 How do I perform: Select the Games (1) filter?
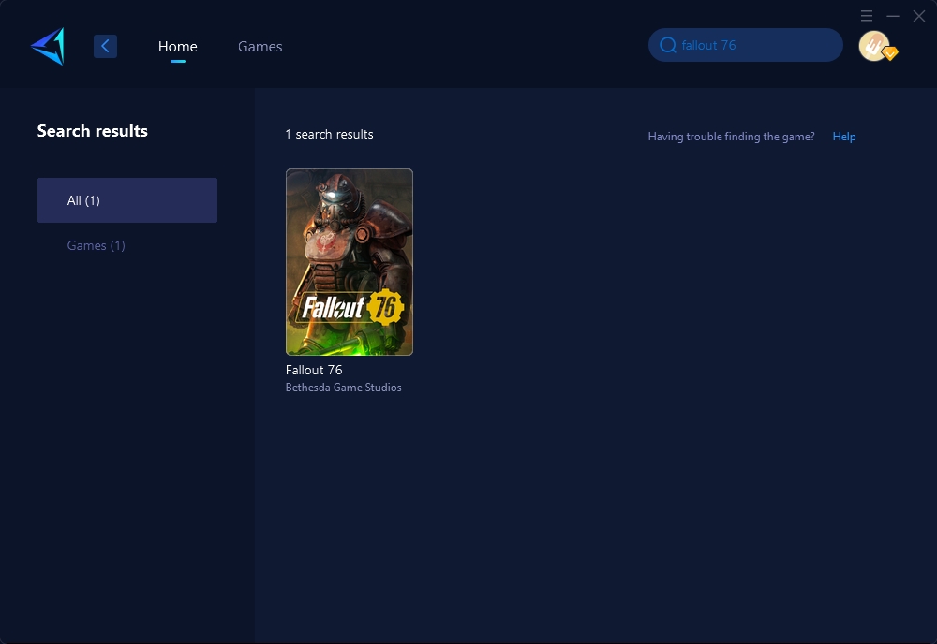click(97, 245)
